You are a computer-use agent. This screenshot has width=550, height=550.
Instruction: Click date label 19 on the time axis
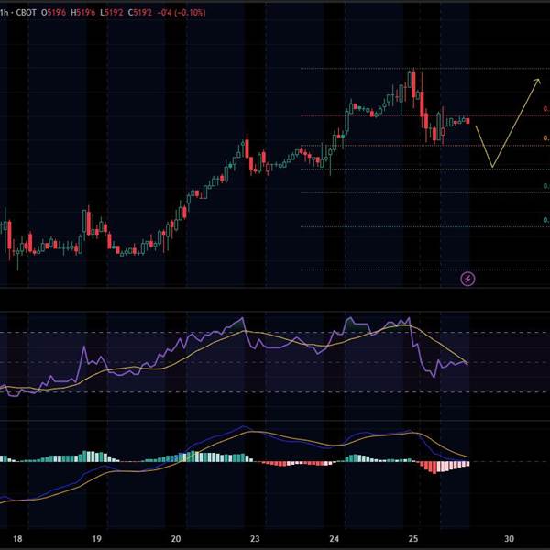point(96,538)
